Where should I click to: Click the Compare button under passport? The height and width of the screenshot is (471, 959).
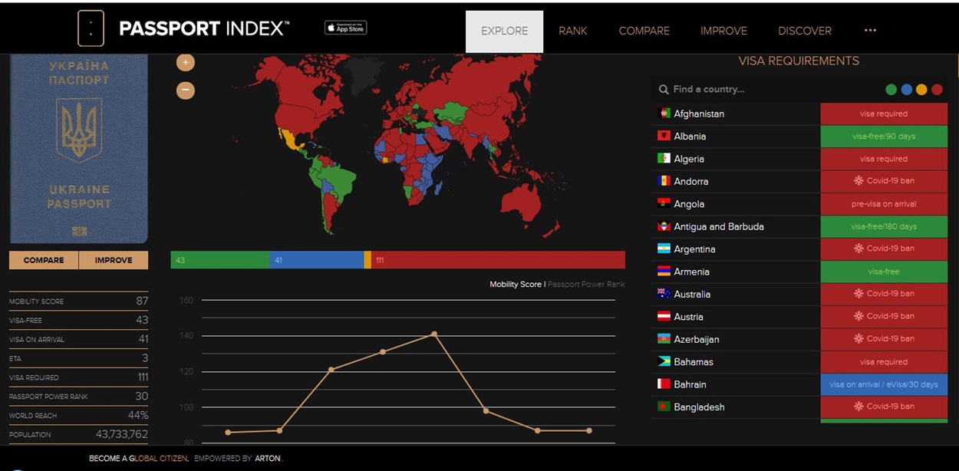(44, 260)
